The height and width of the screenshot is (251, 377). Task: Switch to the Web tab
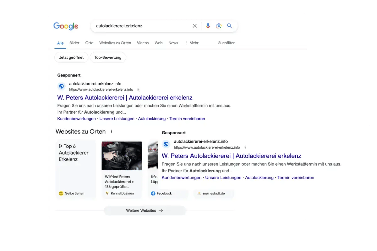(x=159, y=43)
